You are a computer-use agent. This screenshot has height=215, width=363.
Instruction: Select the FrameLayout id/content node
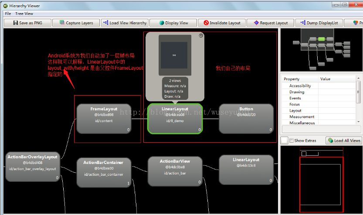[104, 118]
